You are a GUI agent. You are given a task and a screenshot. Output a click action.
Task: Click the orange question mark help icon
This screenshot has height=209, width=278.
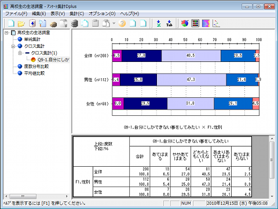tap(122, 23)
